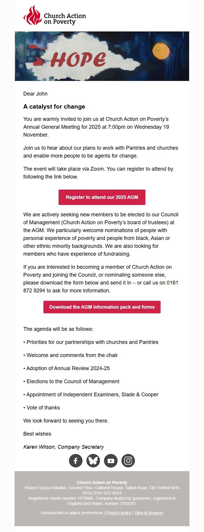The width and height of the screenshot is (204, 532).
Task: Open the Facebook social icon
Action: (76, 461)
